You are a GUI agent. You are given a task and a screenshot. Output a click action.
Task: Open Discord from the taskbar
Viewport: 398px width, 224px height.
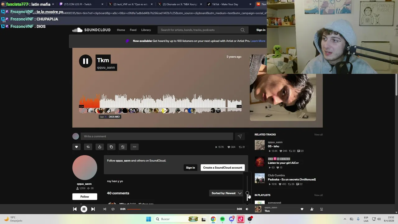(231, 219)
